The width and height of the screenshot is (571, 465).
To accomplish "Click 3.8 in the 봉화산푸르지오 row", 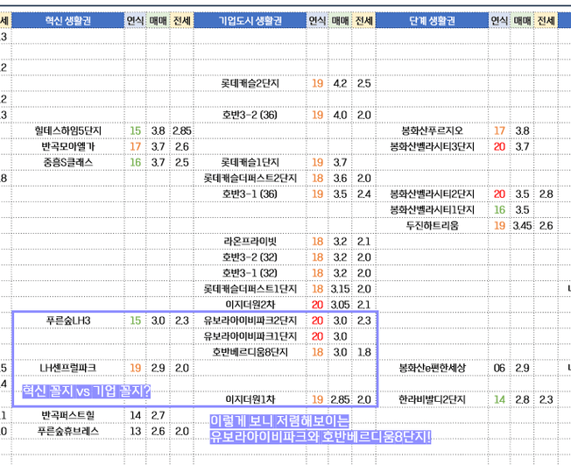I will (x=522, y=130).
